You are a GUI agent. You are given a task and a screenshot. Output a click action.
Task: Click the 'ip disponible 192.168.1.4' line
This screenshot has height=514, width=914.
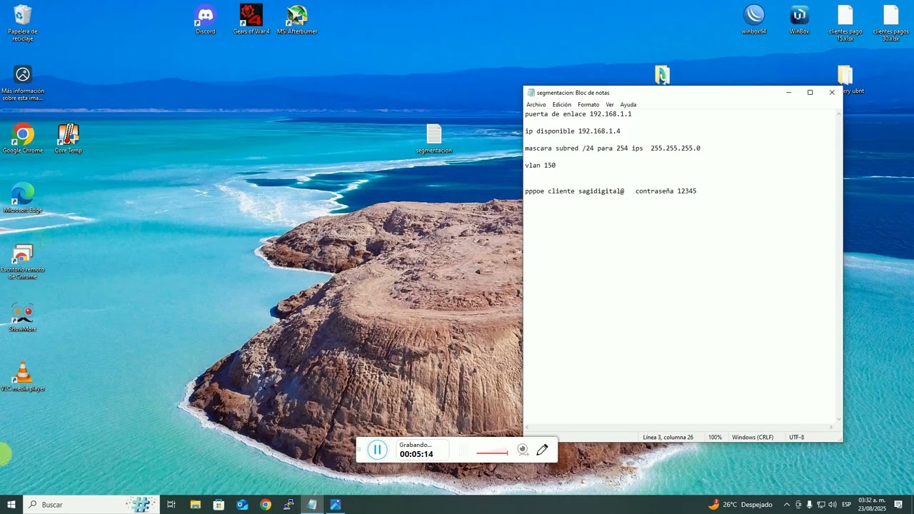click(x=573, y=131)
